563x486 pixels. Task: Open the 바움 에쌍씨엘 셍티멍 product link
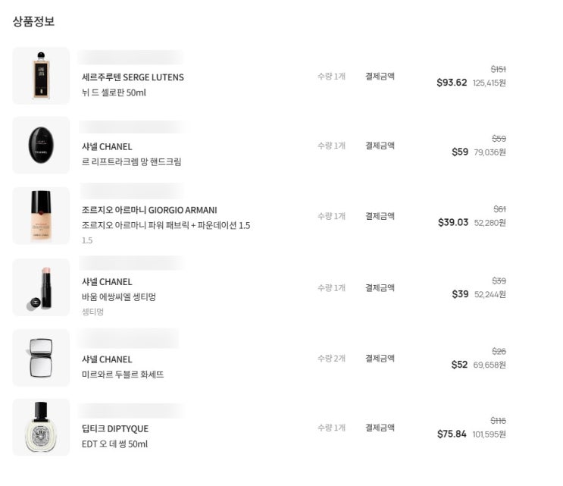point(118,296)
